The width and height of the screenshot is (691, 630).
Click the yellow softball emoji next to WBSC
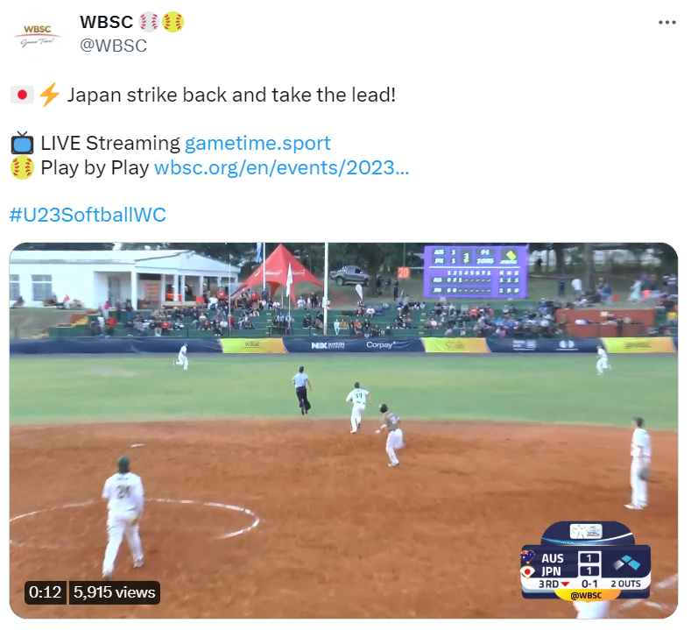173,22
